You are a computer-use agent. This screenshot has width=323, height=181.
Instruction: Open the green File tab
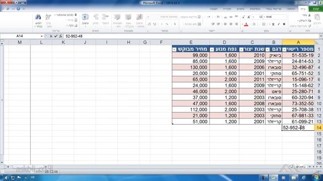tap(315, 9)
